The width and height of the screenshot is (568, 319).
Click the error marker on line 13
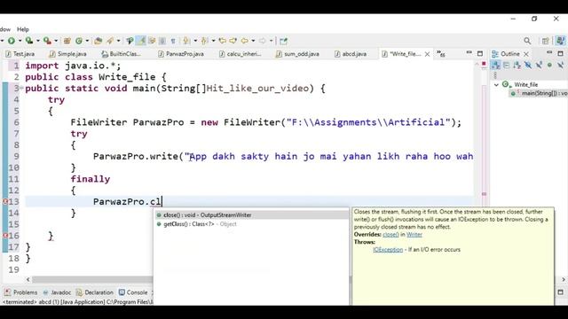click(x=5, y=201)
